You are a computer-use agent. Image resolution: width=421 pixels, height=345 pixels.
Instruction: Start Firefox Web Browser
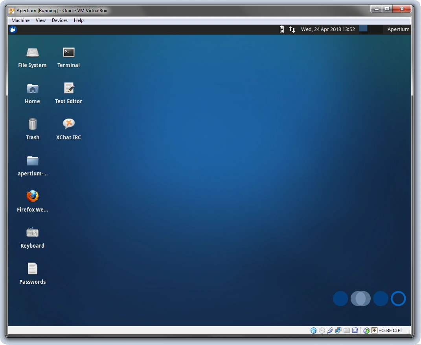(x=32, y=196)
